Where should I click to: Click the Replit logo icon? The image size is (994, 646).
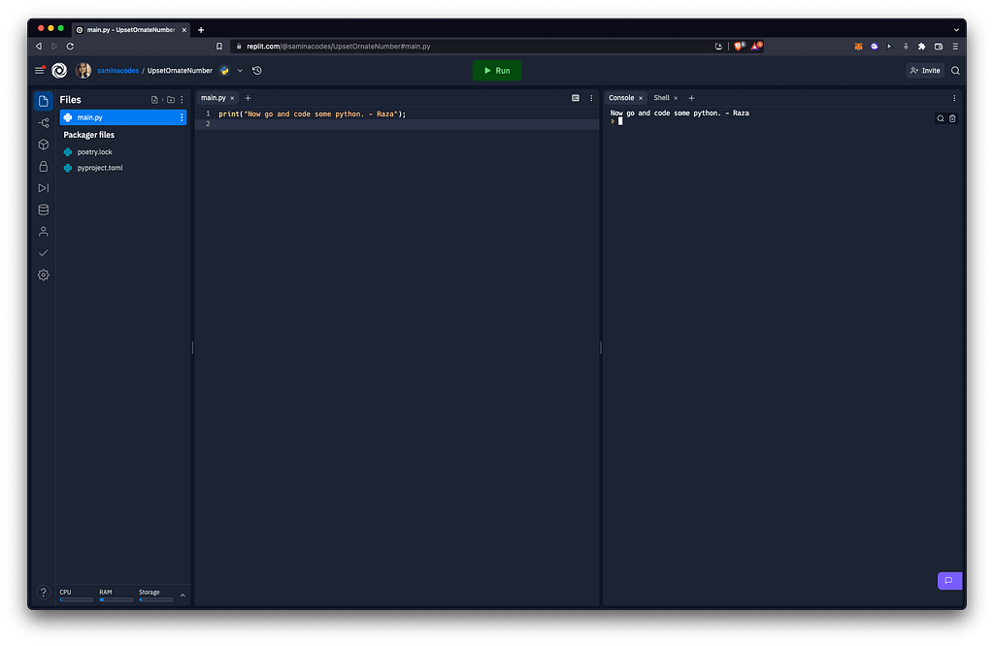[59, 70]
